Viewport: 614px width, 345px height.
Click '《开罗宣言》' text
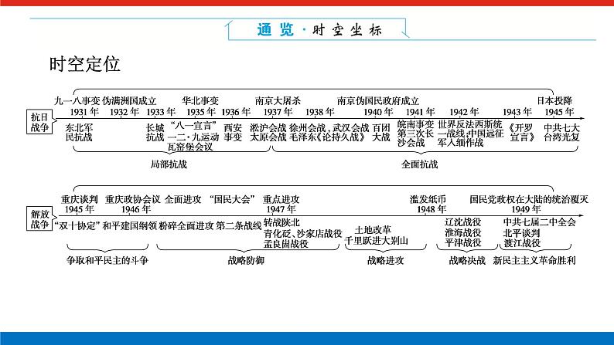[522, 133]
